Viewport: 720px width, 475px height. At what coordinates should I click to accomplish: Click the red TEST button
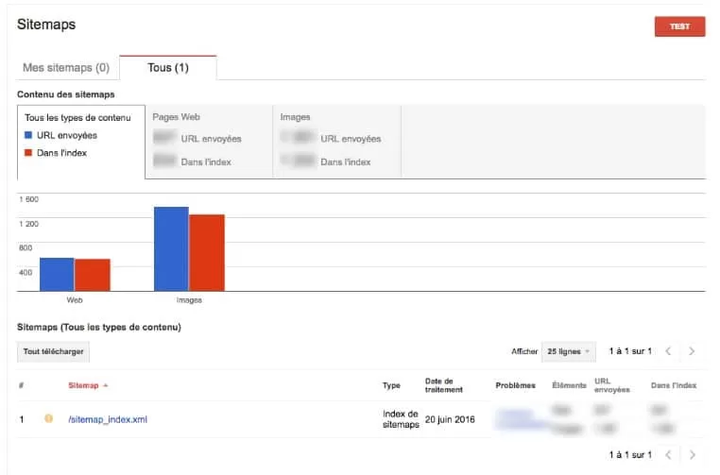click(x=679, y=26)
